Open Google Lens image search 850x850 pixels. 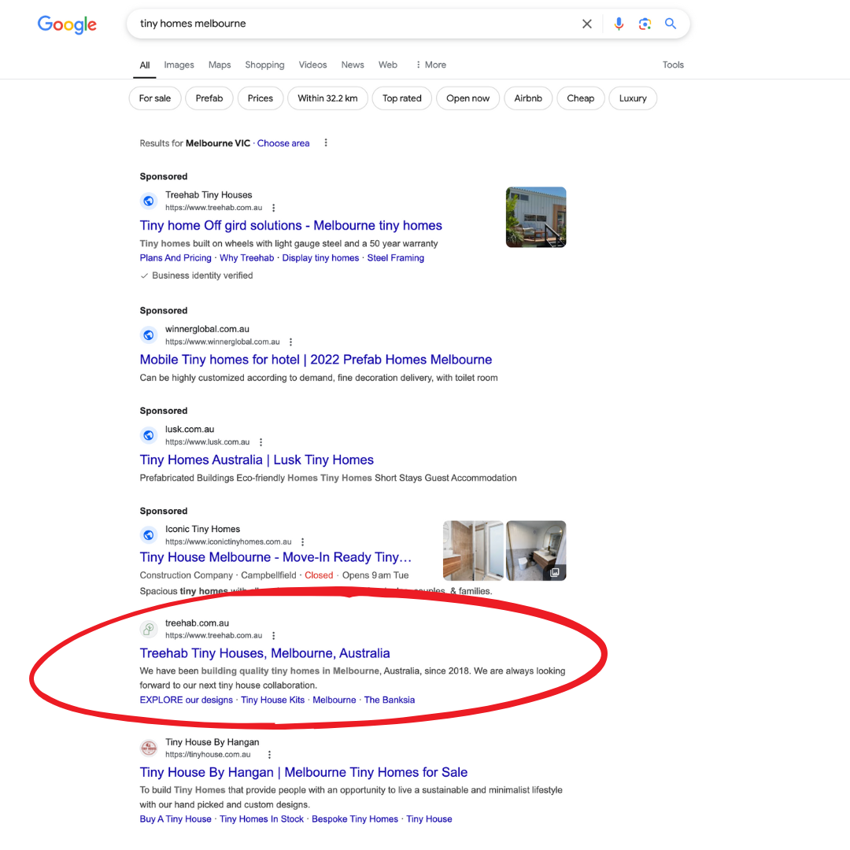coord(645,24)
